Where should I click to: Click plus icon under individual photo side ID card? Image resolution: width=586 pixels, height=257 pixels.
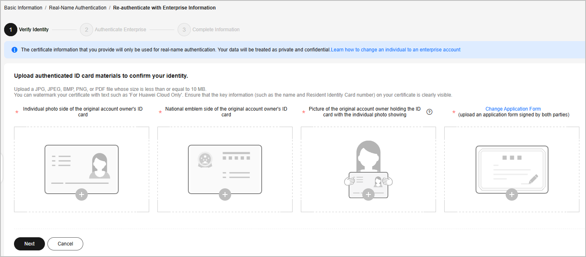pos(82,194)
